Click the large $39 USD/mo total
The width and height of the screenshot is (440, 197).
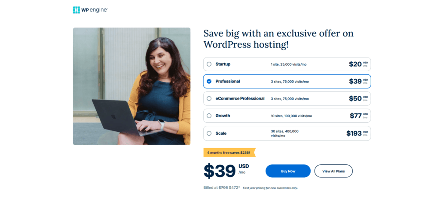pyautogui.click(x=226, y=171)
